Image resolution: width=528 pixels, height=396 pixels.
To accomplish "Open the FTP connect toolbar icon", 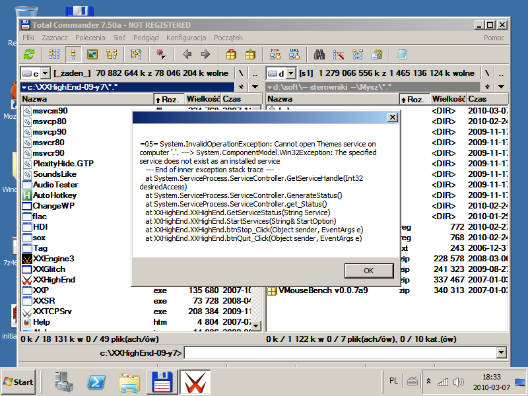I will (275, 54).
